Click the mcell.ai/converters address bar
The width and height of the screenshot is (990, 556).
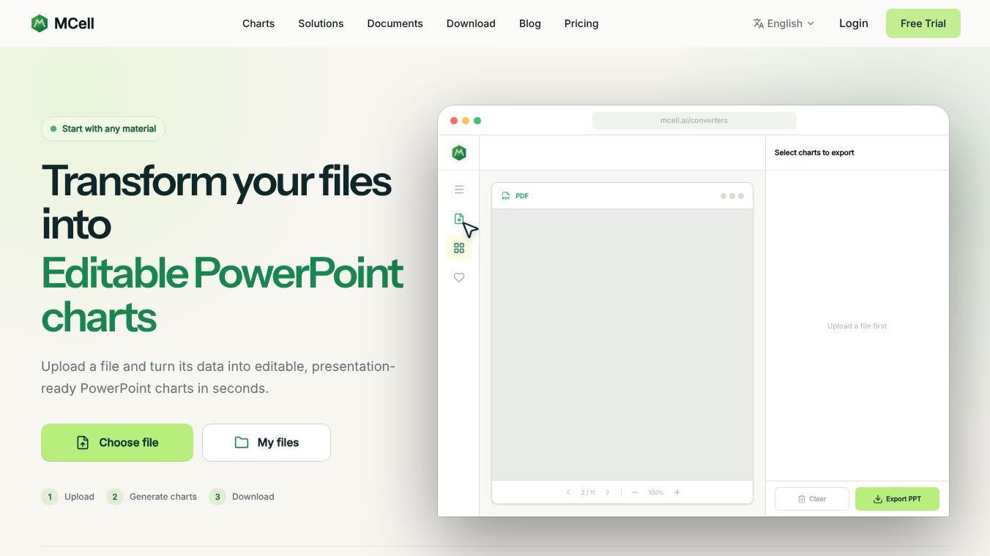click(694, 121)
